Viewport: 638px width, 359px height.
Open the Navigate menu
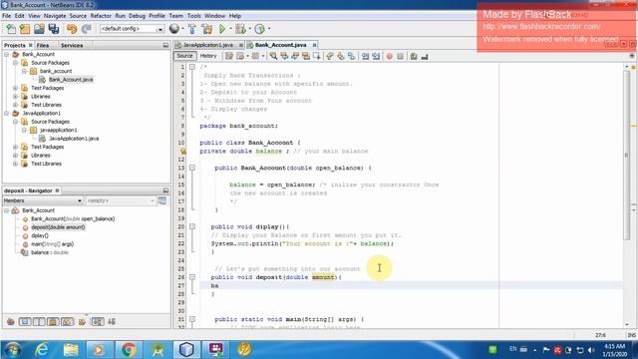click(55, 16)
